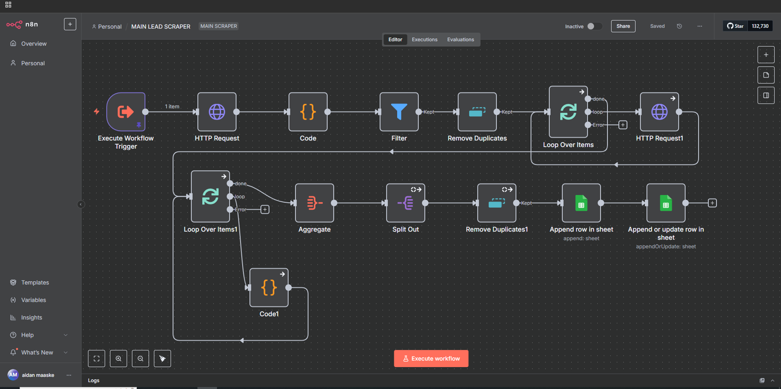
Task: Open the Loop Over Items node
Action: (568, 112)
